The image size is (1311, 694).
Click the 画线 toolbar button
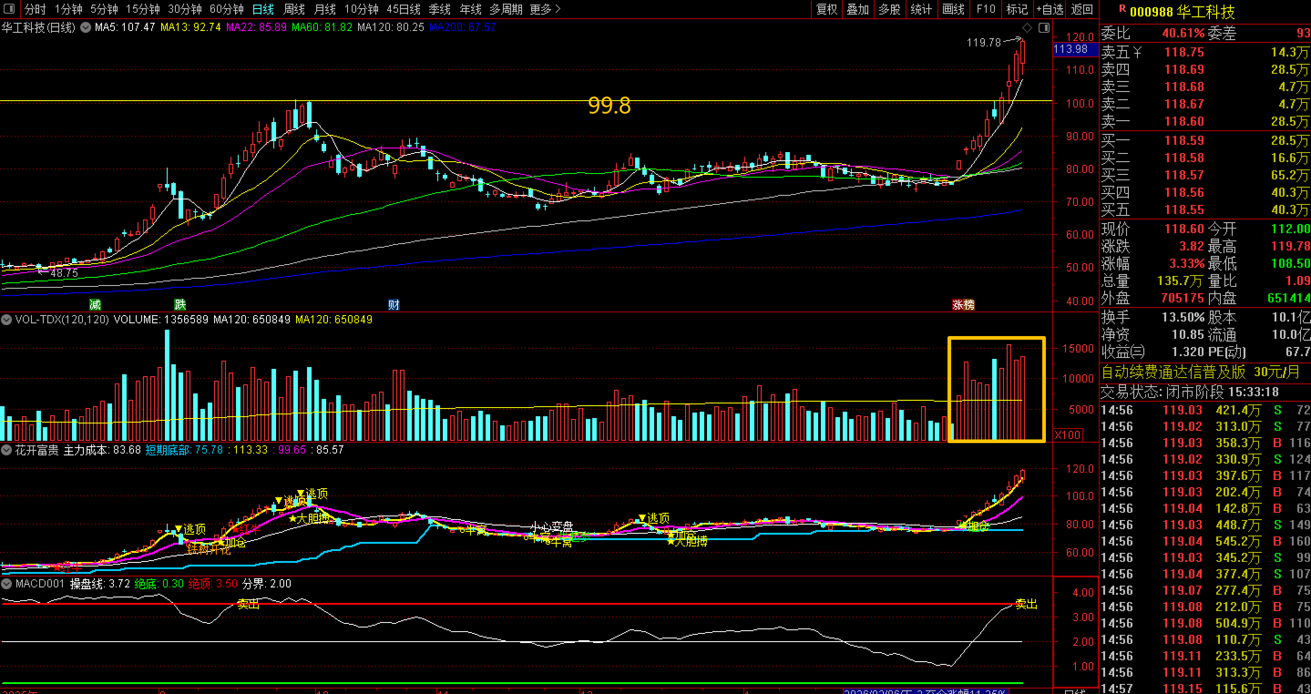[x=953, y=9]
